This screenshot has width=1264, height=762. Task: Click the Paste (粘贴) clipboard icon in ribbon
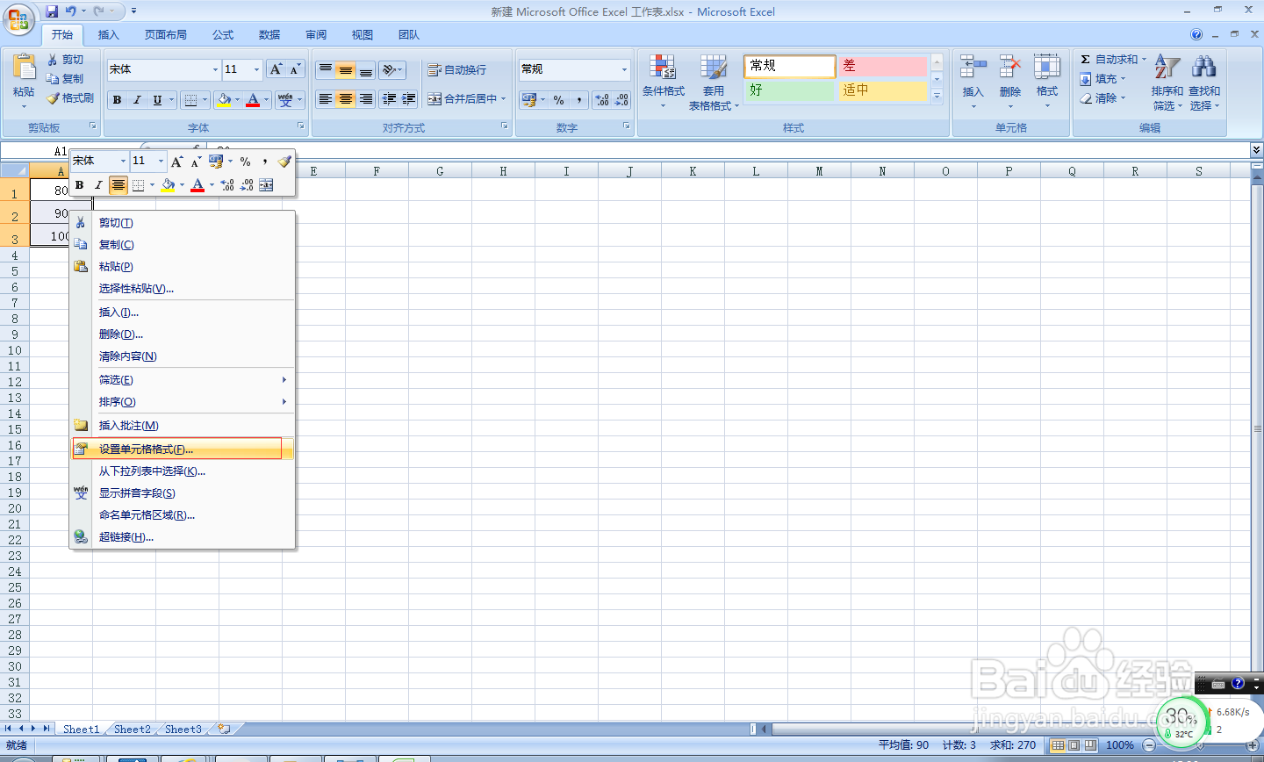[24, 68]
